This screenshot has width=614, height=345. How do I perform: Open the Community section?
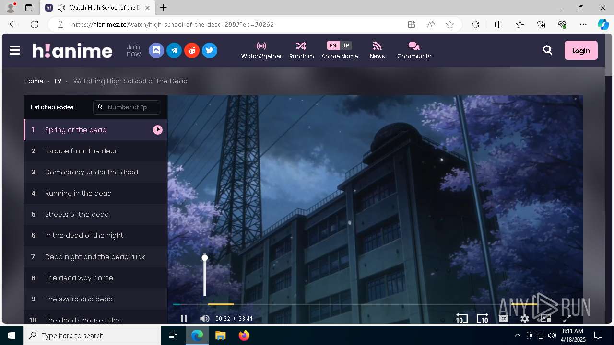(x=414, y=50)
